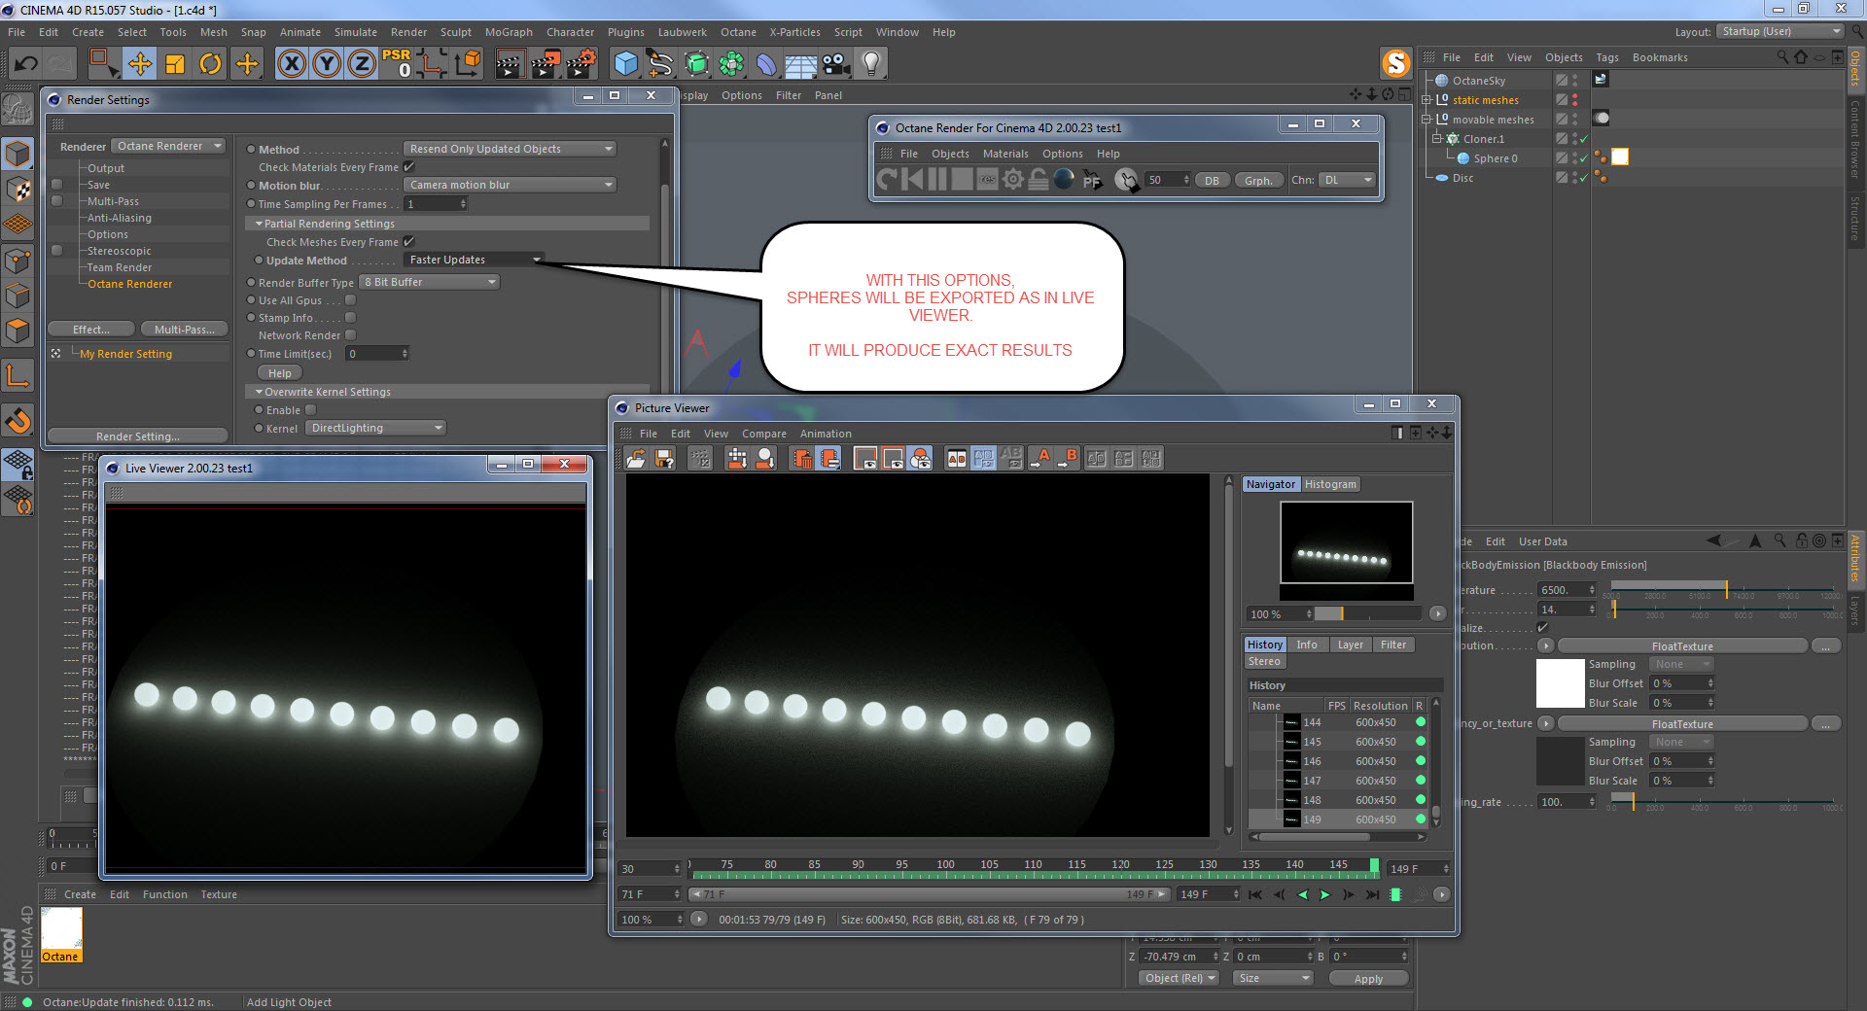Click the Render Setting... button

(x=138, y=436)
